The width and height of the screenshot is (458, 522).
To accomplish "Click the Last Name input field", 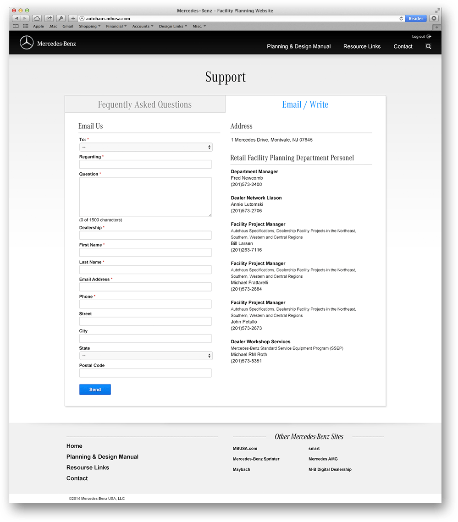I will click(145, 269).
